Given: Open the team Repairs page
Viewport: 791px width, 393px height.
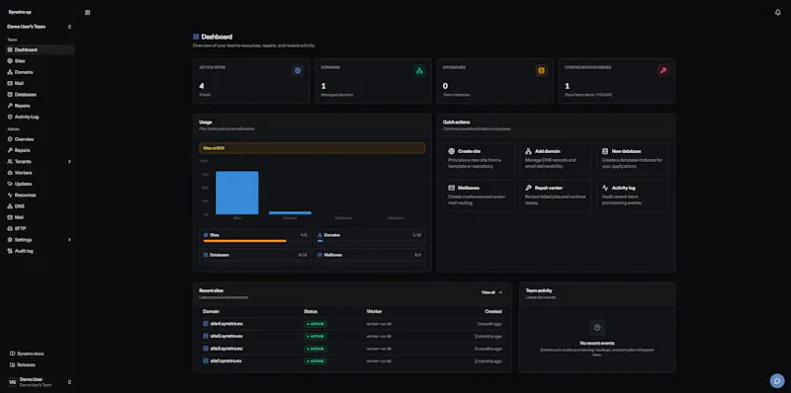Looking at the screenshot, I should tap(40, 106).
